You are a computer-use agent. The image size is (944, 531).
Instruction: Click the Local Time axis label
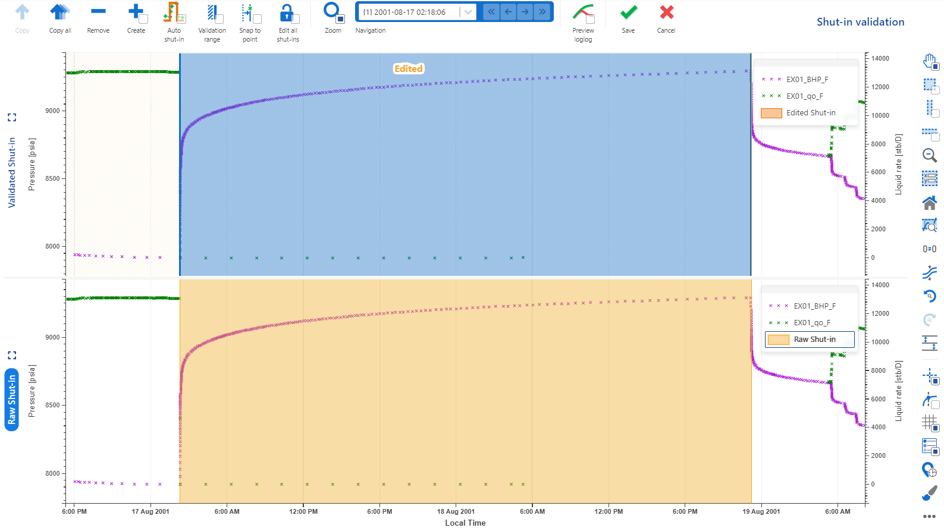pos(465,523)
